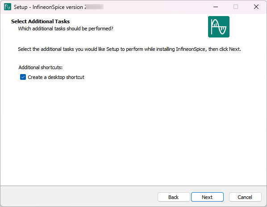Cancel the InfineonSpice installation
The height and width of the screenshot is (207, 267).
point(245,197)
